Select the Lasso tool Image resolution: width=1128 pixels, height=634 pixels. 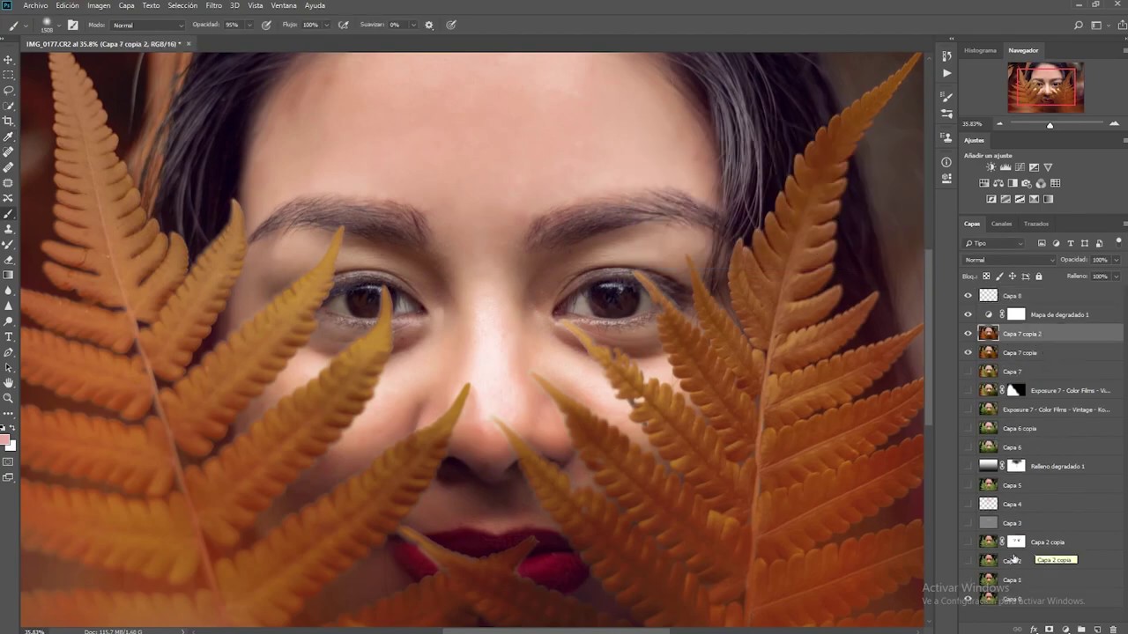9,90
